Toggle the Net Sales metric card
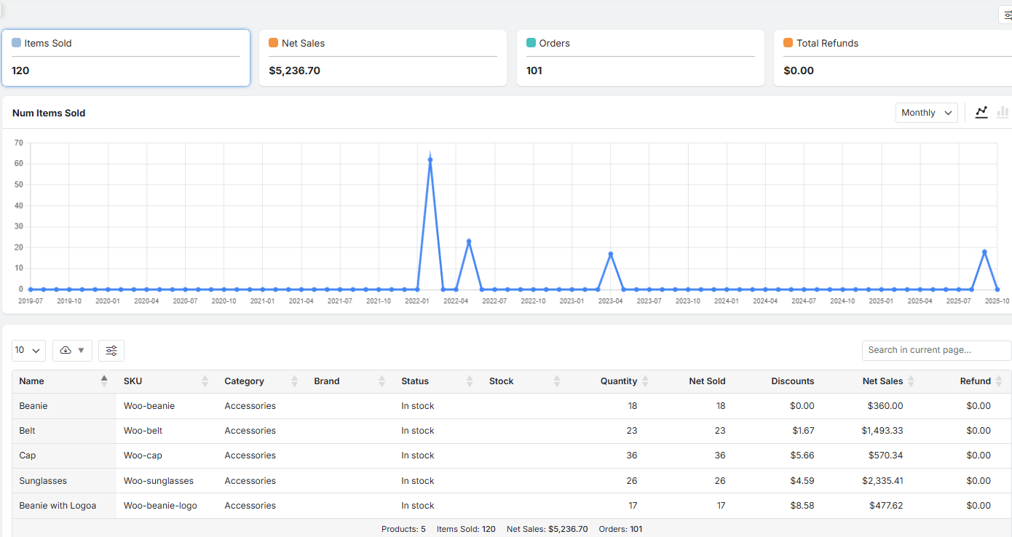 pos(383,58)
